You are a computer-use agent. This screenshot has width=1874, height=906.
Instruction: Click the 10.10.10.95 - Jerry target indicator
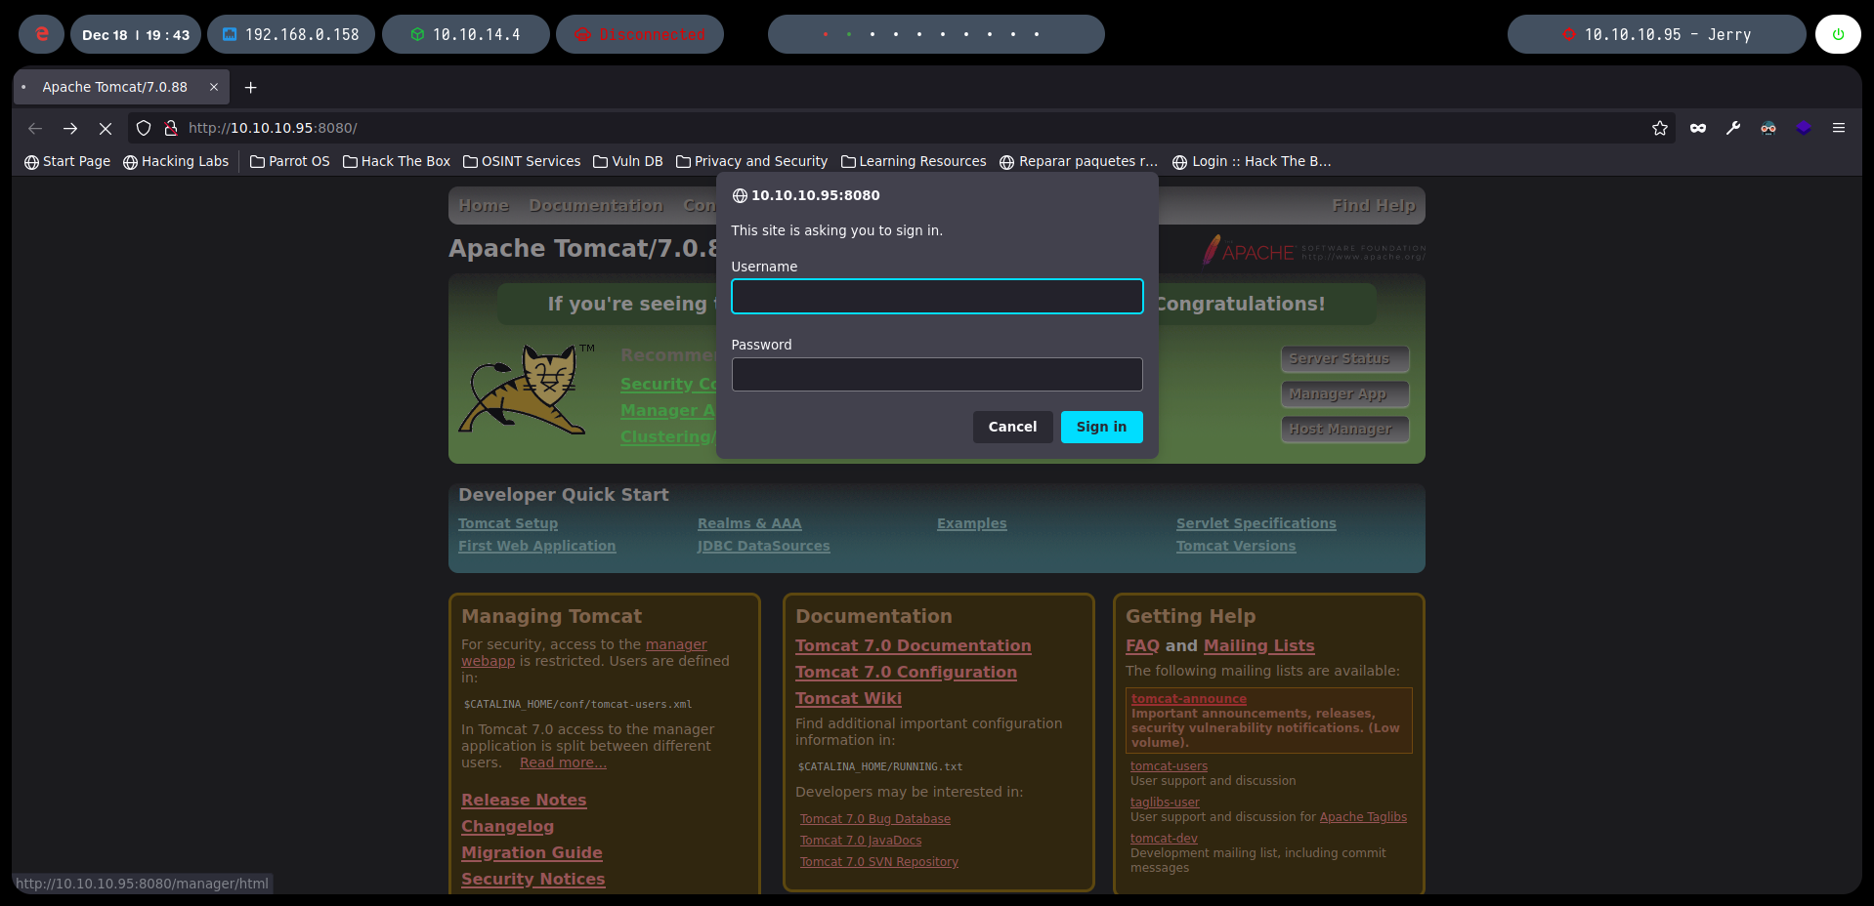click(x=1656, y=34)
